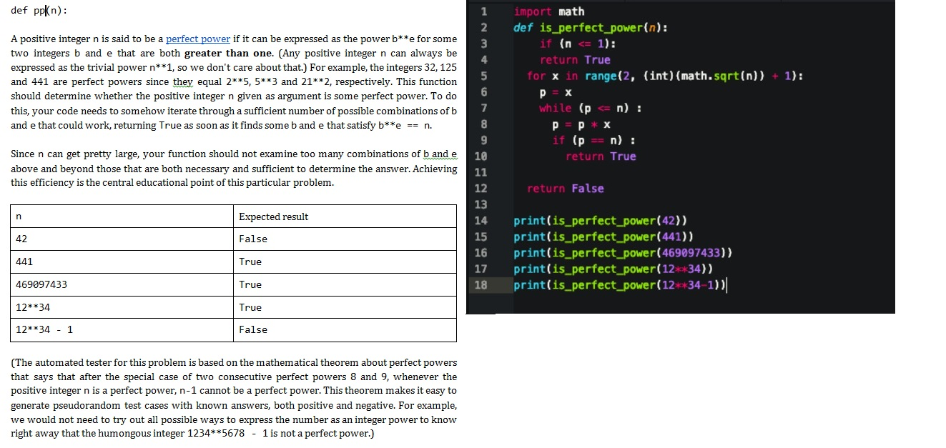Click the True result cell for 441
Screen dimensions: 946x448
(250, 262)
